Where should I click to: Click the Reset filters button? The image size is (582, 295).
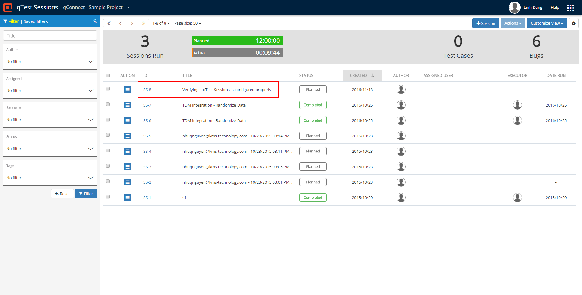click(x=62, y=194)
